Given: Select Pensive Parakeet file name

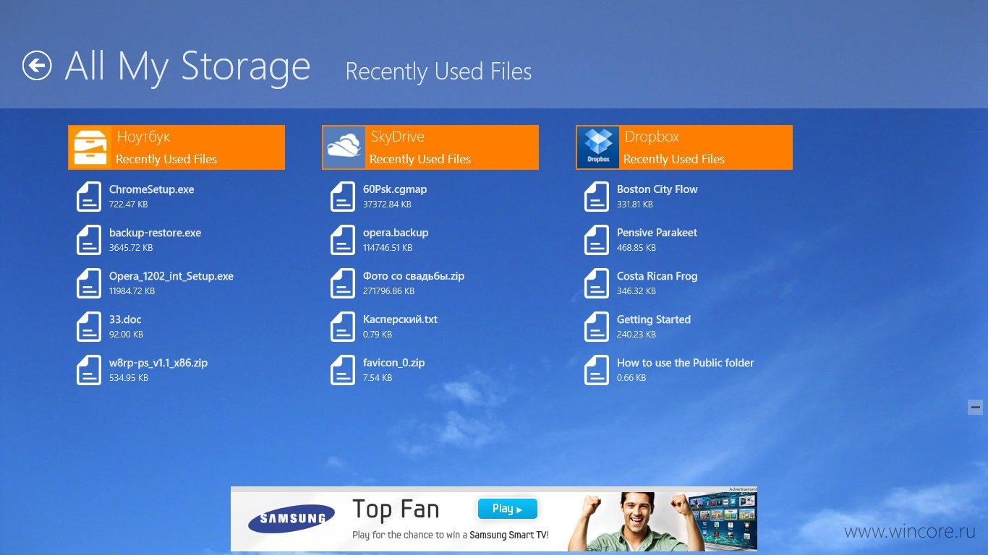Looking at the screenshot, I should 657,233.
